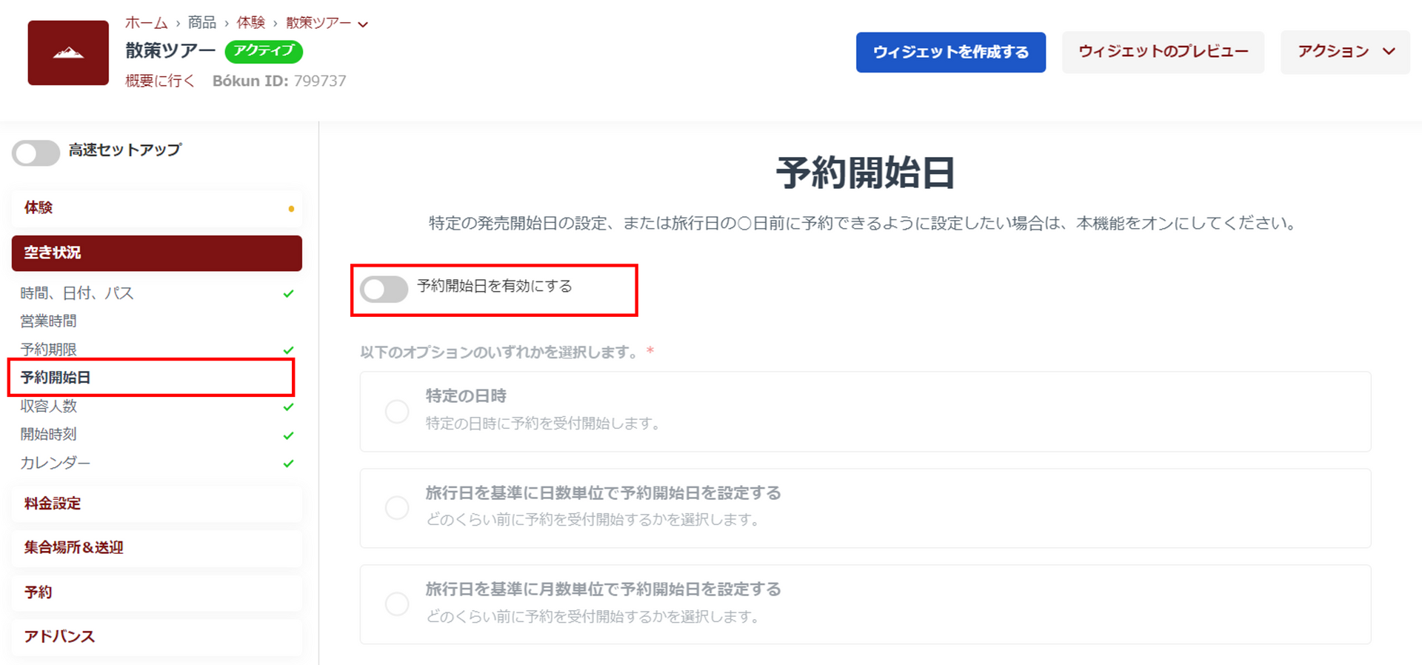This screenshot has height=665, width=1422.
Task: Expand the 散策ツアー breadcrumb dropdown arrow
Action: tap(363, 24)
